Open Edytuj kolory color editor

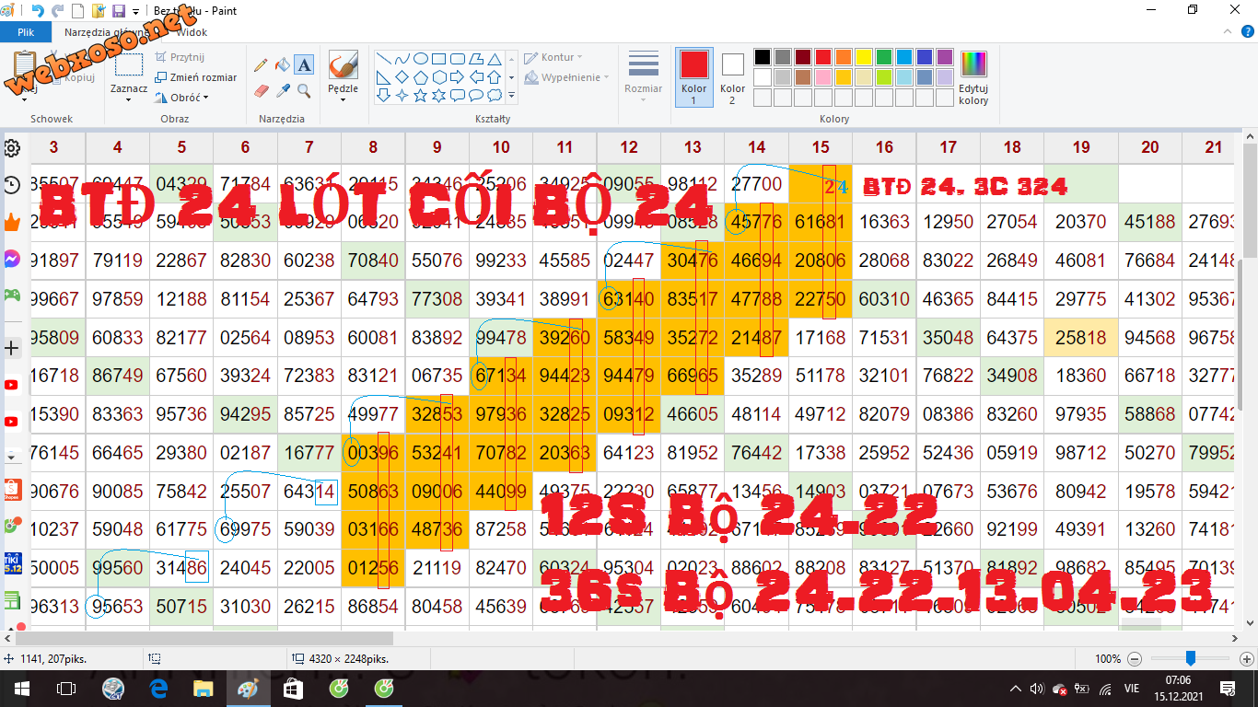click(x=973, y=77)
